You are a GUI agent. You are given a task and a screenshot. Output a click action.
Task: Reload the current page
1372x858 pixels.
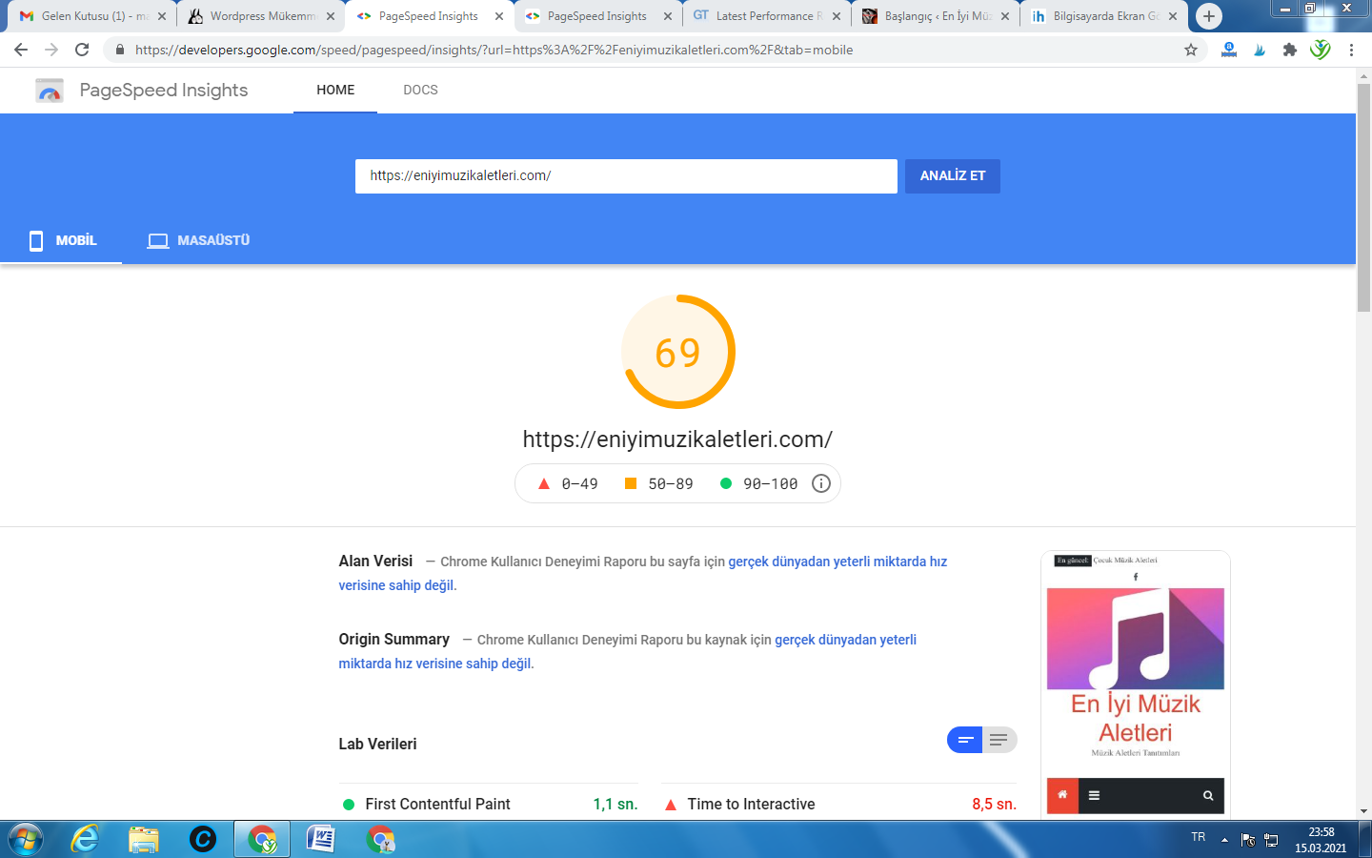[82, 50]
